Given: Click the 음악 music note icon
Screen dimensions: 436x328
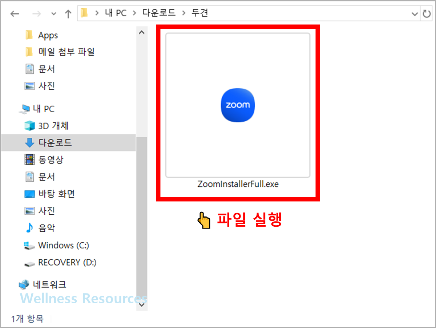Looking at the screenshot, I should point(29,228).
